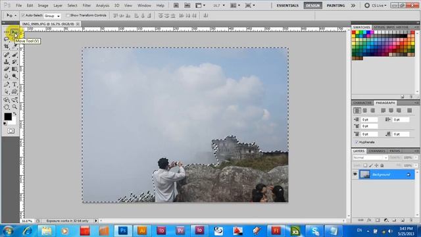The image size is (421, 237).
Task: Create new adjustment layer icon
Action: (386, 220)
